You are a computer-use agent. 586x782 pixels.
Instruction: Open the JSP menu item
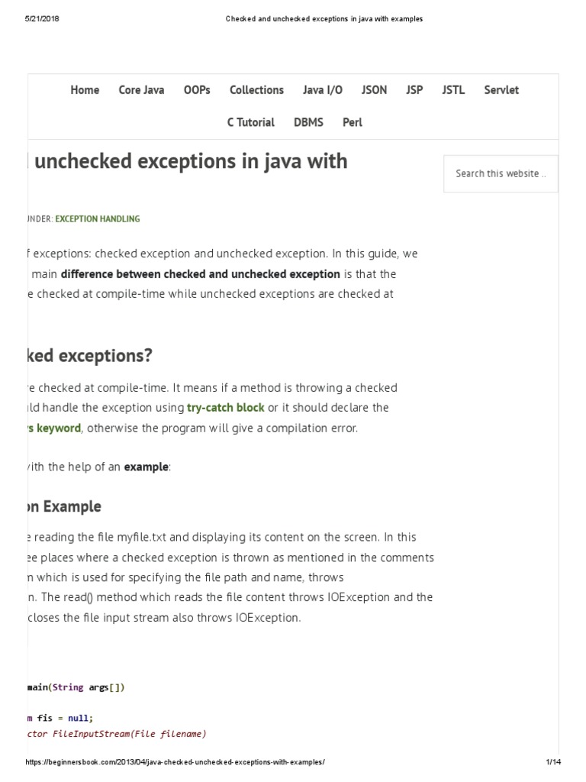tap(414, 90)
